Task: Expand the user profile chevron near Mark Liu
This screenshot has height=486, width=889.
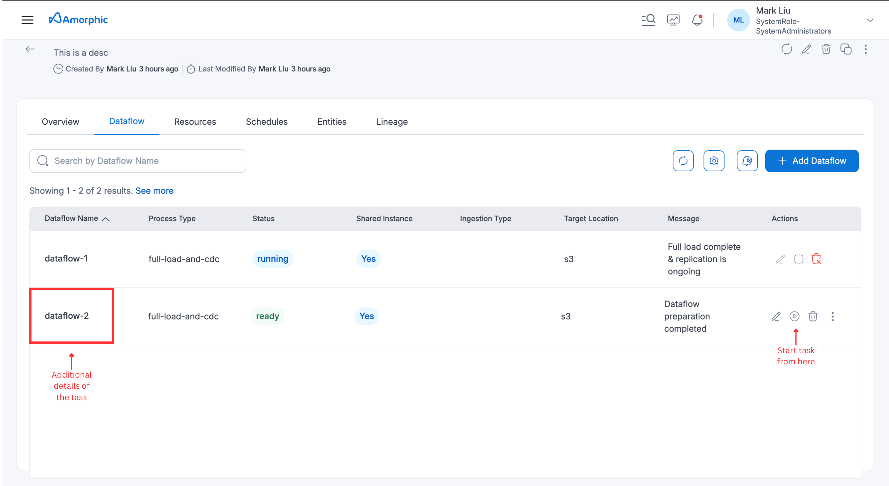Action: tap(870, 21)
